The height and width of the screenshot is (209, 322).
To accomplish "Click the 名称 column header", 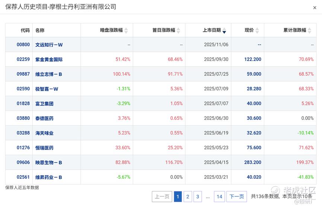I will (40, 30).
